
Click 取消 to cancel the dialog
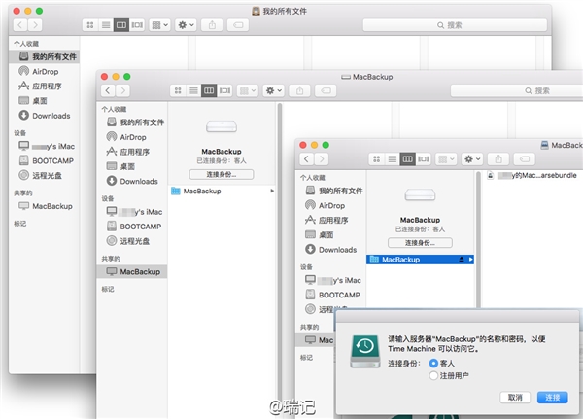click(515, 398)
